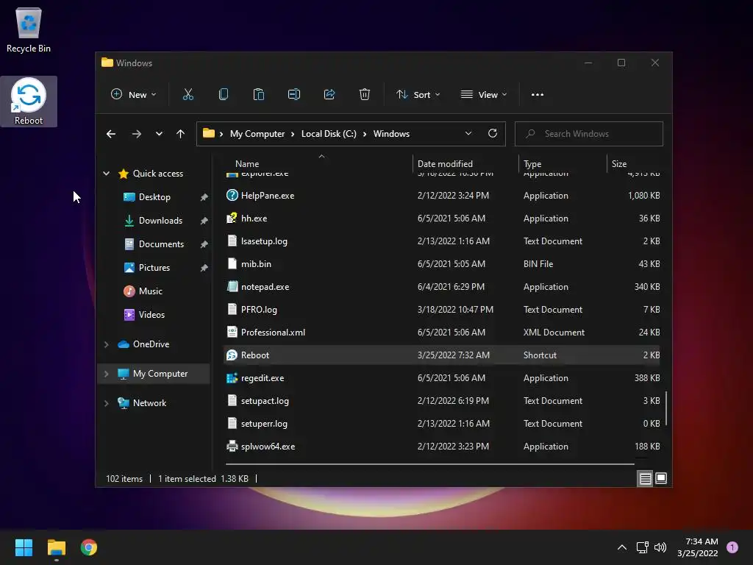Select Network in navigation pane
The height and width of the screenshot is (565, 753).
tap(149, 403)
